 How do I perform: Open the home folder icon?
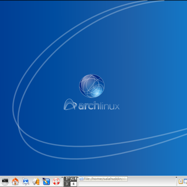point(15,181)
